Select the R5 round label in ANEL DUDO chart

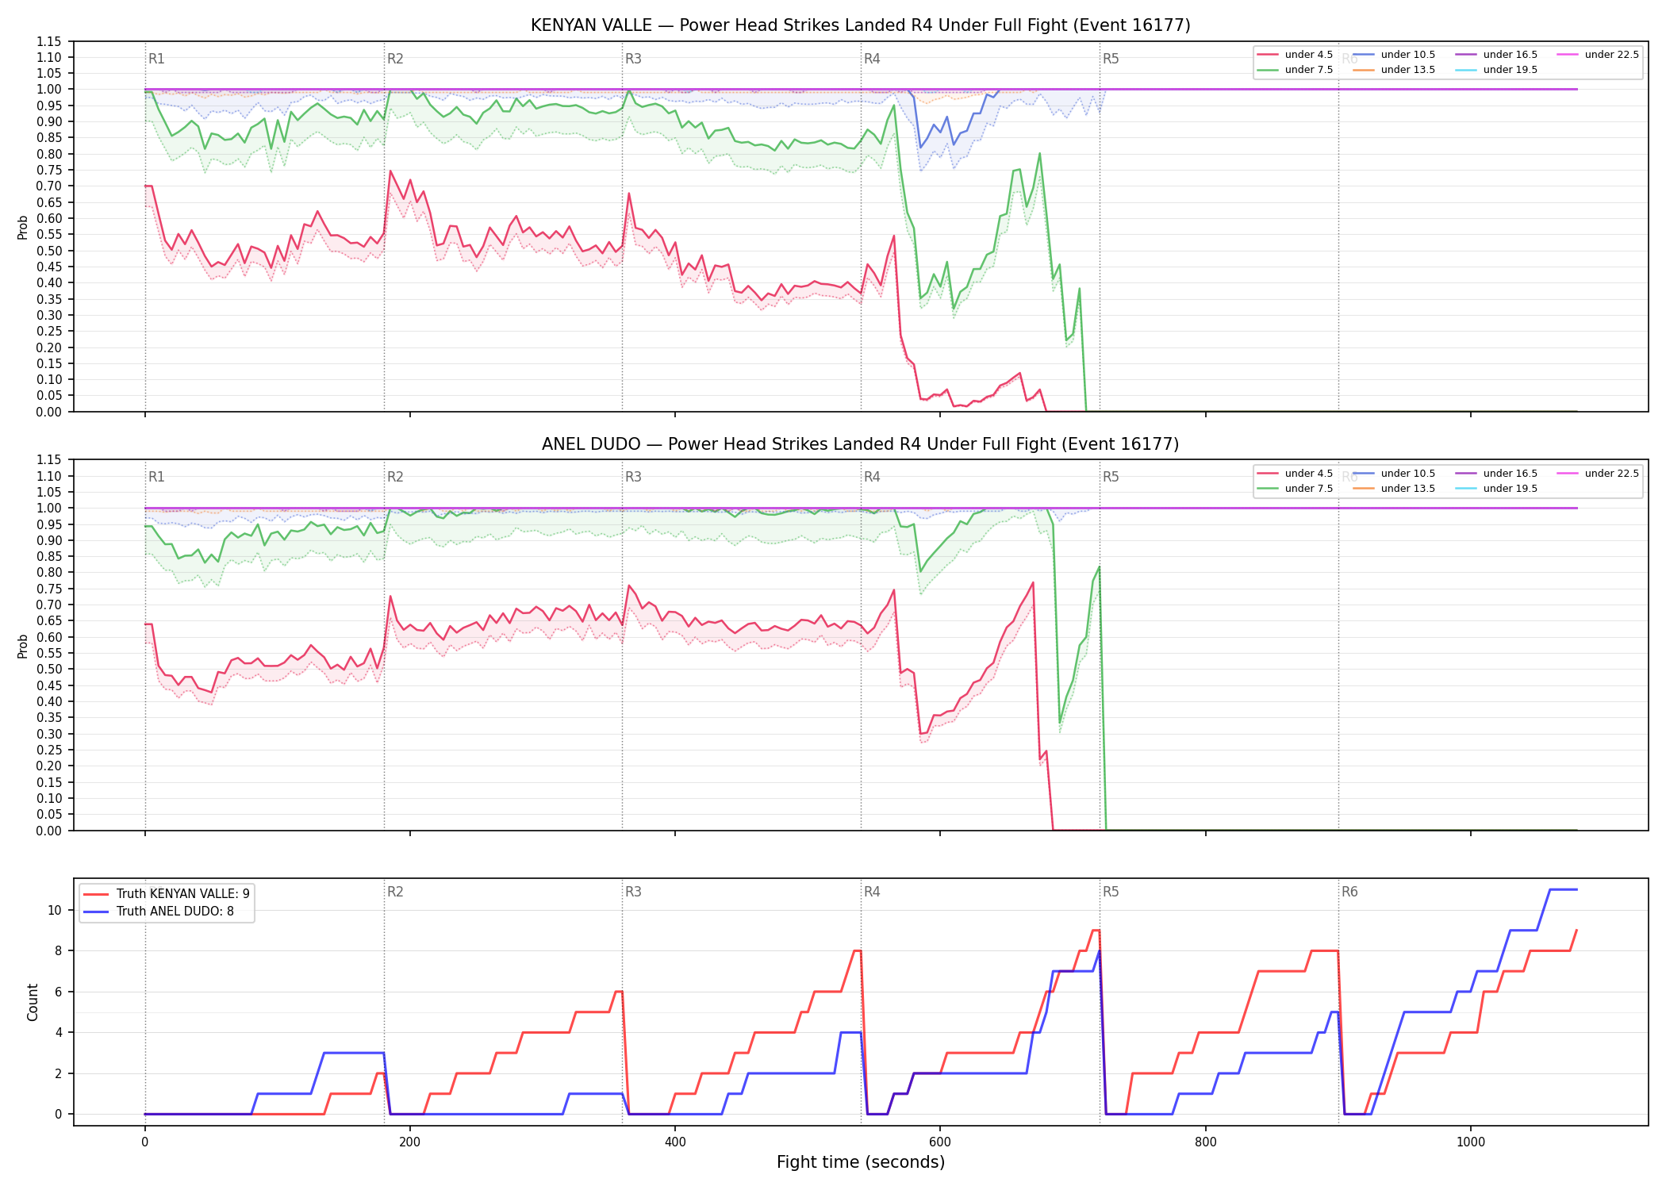click(x=1111, y=477)
